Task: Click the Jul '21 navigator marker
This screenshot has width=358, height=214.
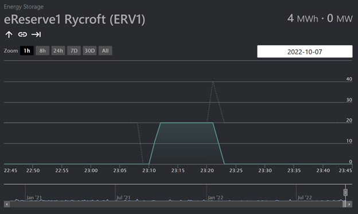Action: 123,197
